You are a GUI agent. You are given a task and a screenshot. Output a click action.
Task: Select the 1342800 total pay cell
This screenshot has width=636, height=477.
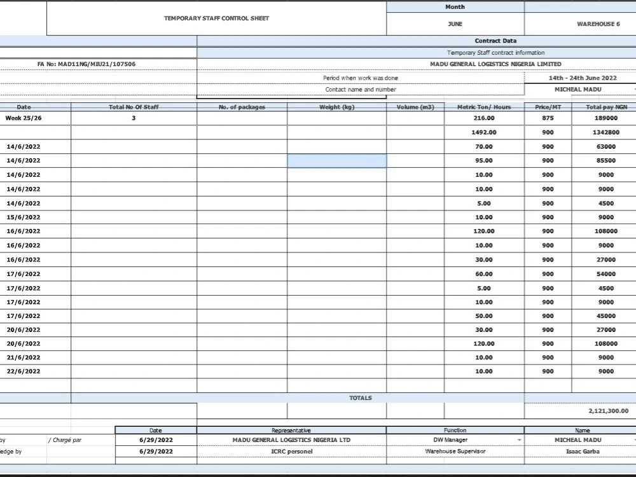(604, 132)
